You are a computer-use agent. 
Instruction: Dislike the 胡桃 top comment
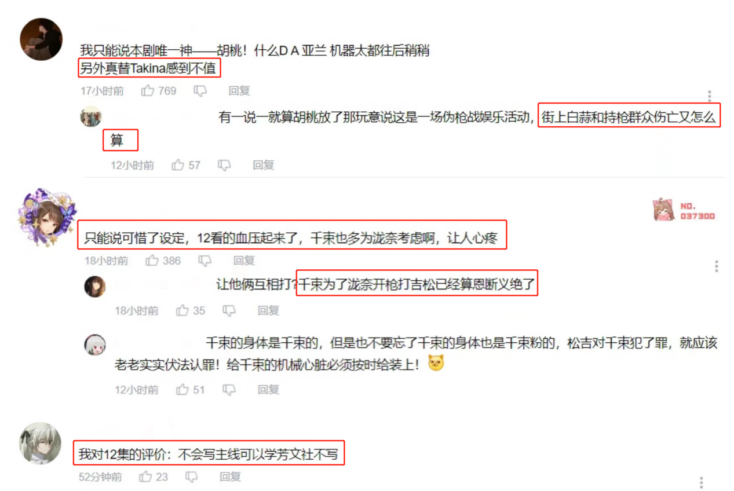coord(200,91)
